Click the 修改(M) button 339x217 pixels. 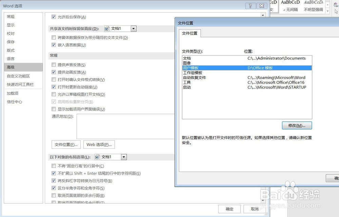click(297, 125)
